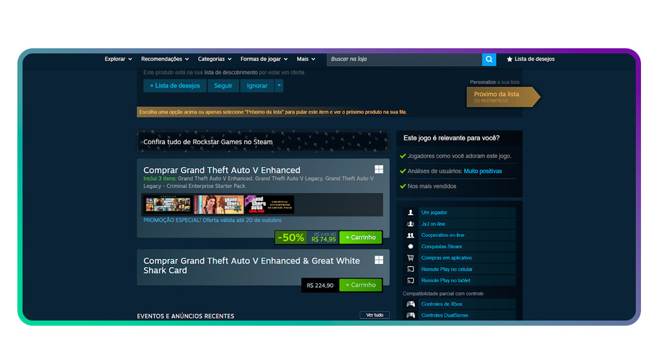Image resolution: width=659 pixels, height=345 pixels.
Task: Click the single-player icon beside Um jogador
Action: click(411, 212)
